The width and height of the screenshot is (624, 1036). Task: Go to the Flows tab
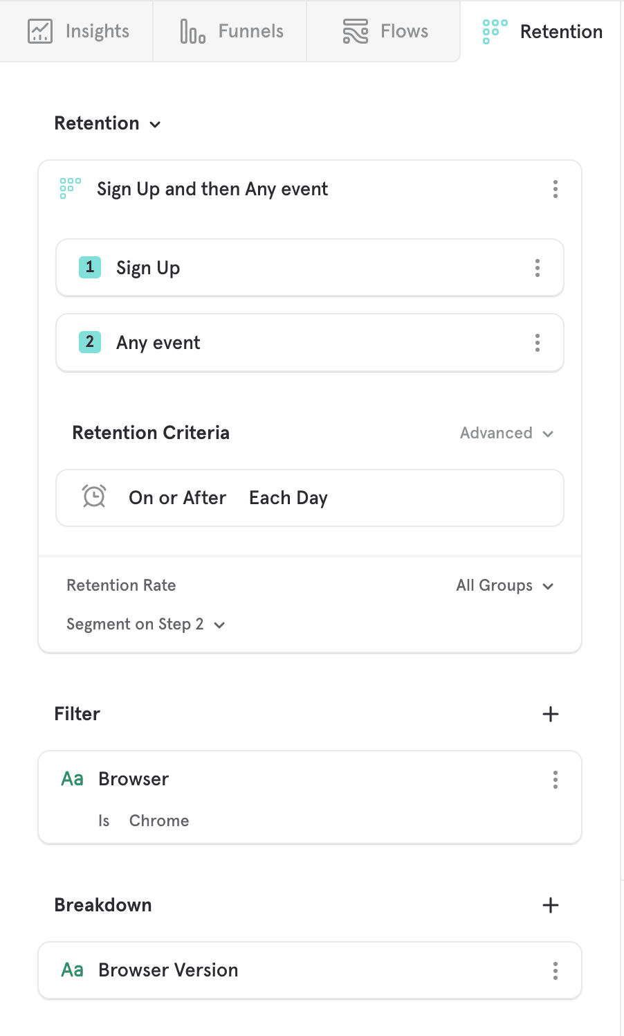pyautogui.click(x=385, y=31)
